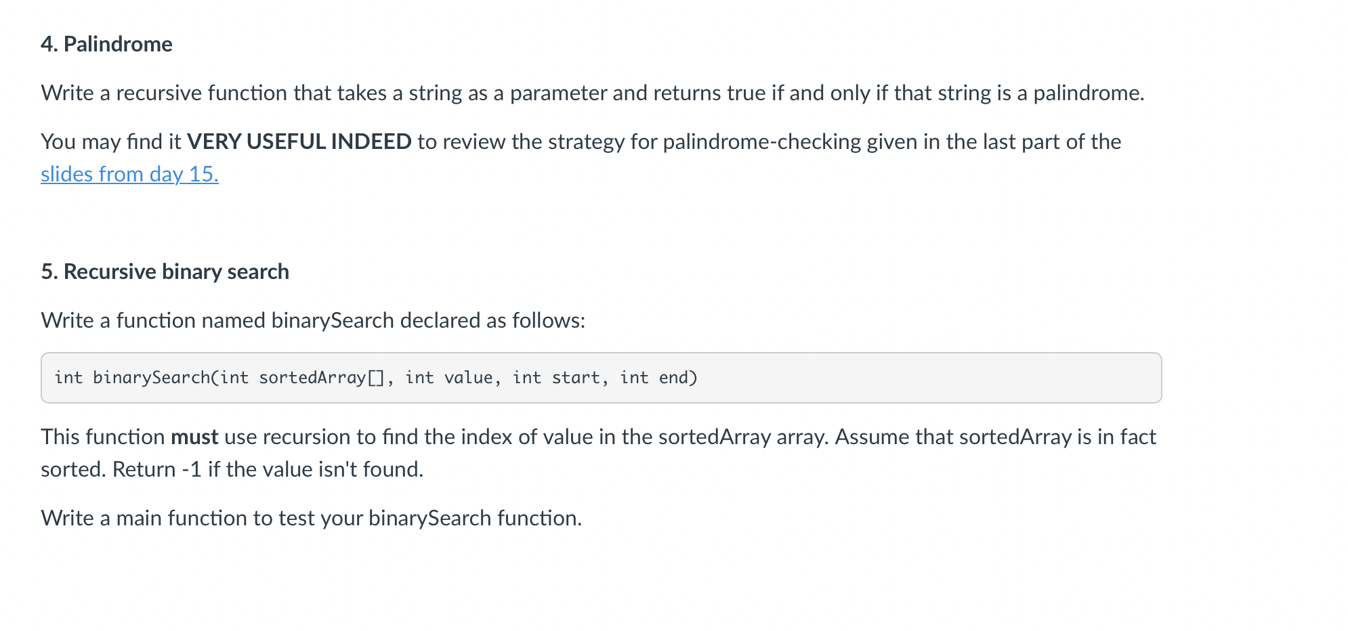Click the words "This function" before bold must
The height and width of the screenshot is (631, 1348).
pos(103,437)
